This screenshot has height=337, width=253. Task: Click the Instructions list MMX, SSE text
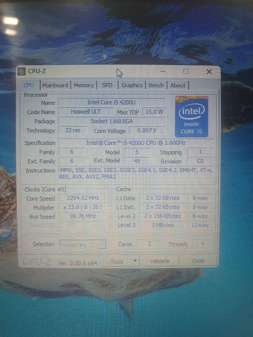[136, 174]
